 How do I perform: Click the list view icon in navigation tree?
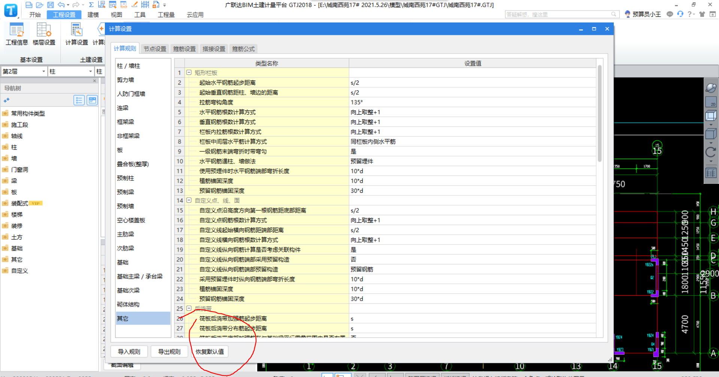79,100
